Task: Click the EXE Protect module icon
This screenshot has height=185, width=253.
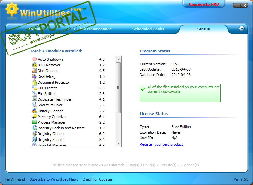Action: pos(34,88)
